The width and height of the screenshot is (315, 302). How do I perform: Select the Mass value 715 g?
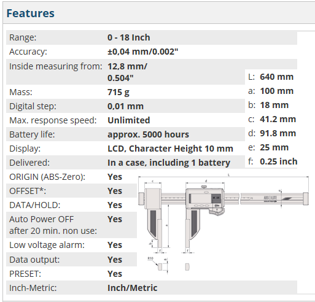tap(119, 92)
